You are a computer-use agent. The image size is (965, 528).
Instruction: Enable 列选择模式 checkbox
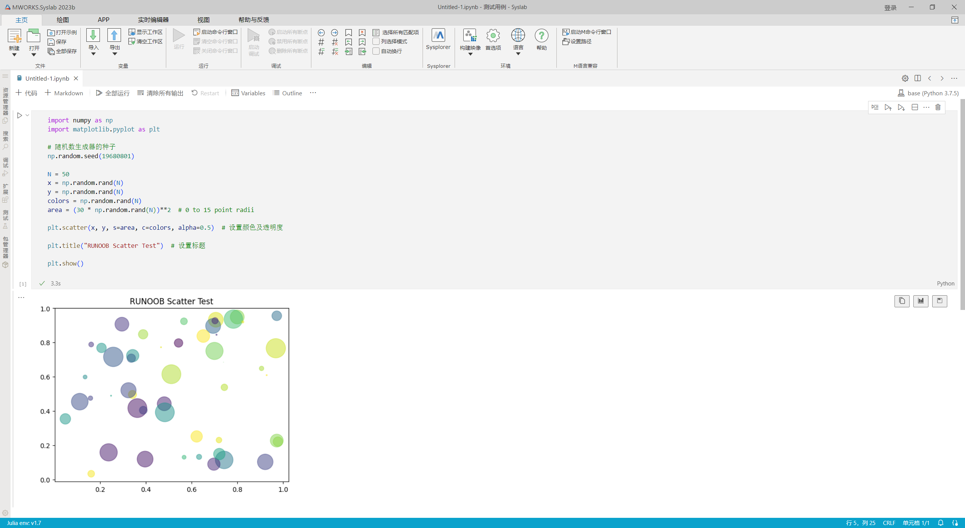(x=376, y=41)
